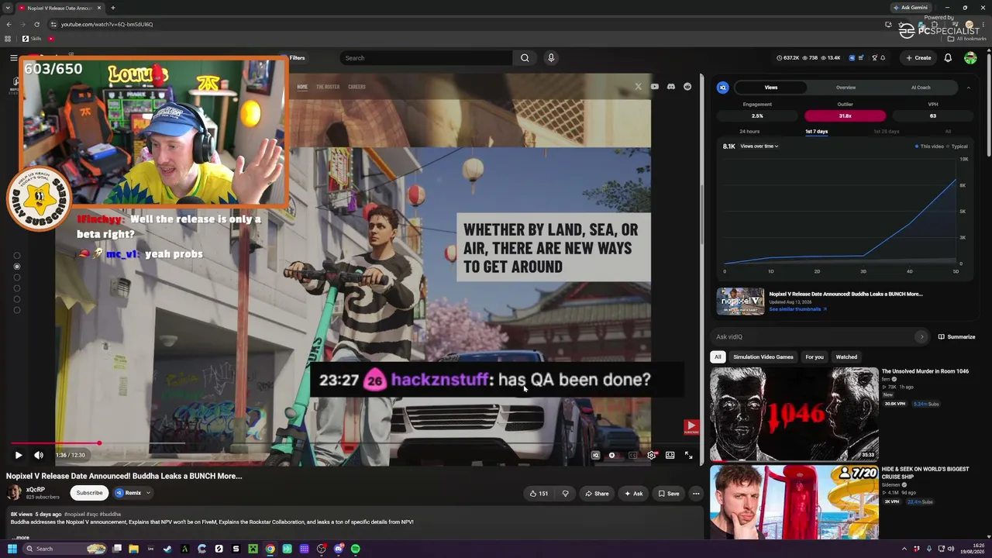Open Spotify from the taskbar
This screenshot has height=558, width=992.
click(355, 549)
